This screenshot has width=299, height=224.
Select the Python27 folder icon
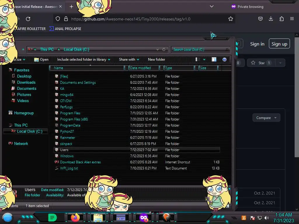57,131
